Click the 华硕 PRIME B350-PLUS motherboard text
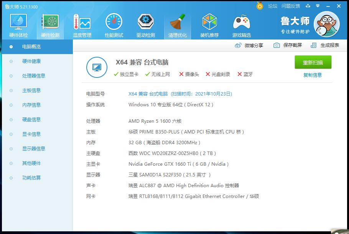 point(186,132)
